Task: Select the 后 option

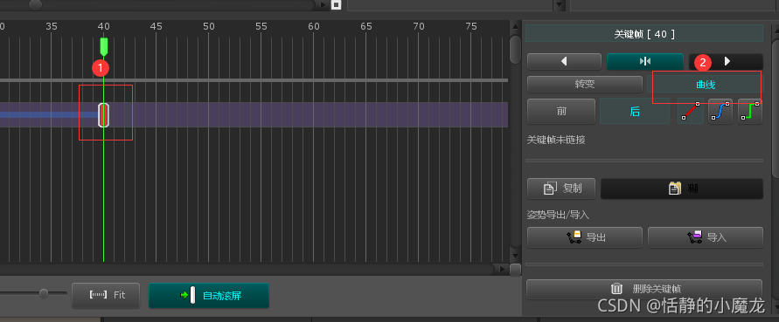Action: point(635,111)
